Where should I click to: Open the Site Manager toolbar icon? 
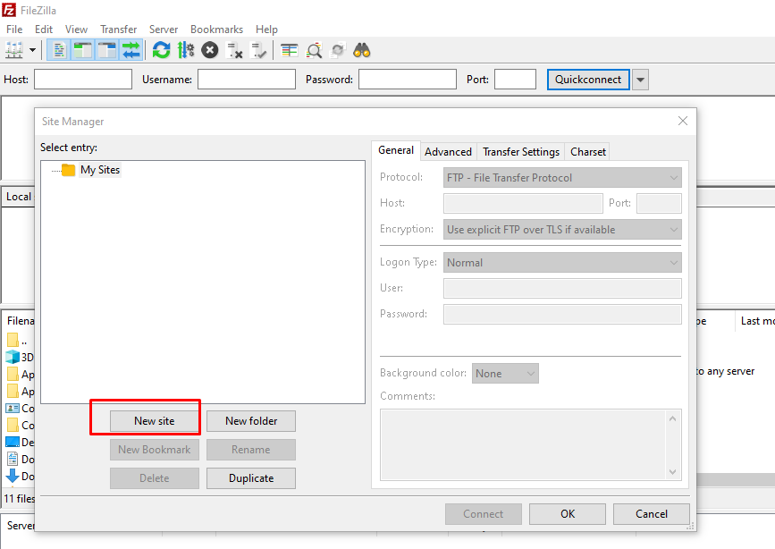tap(13, 50)
